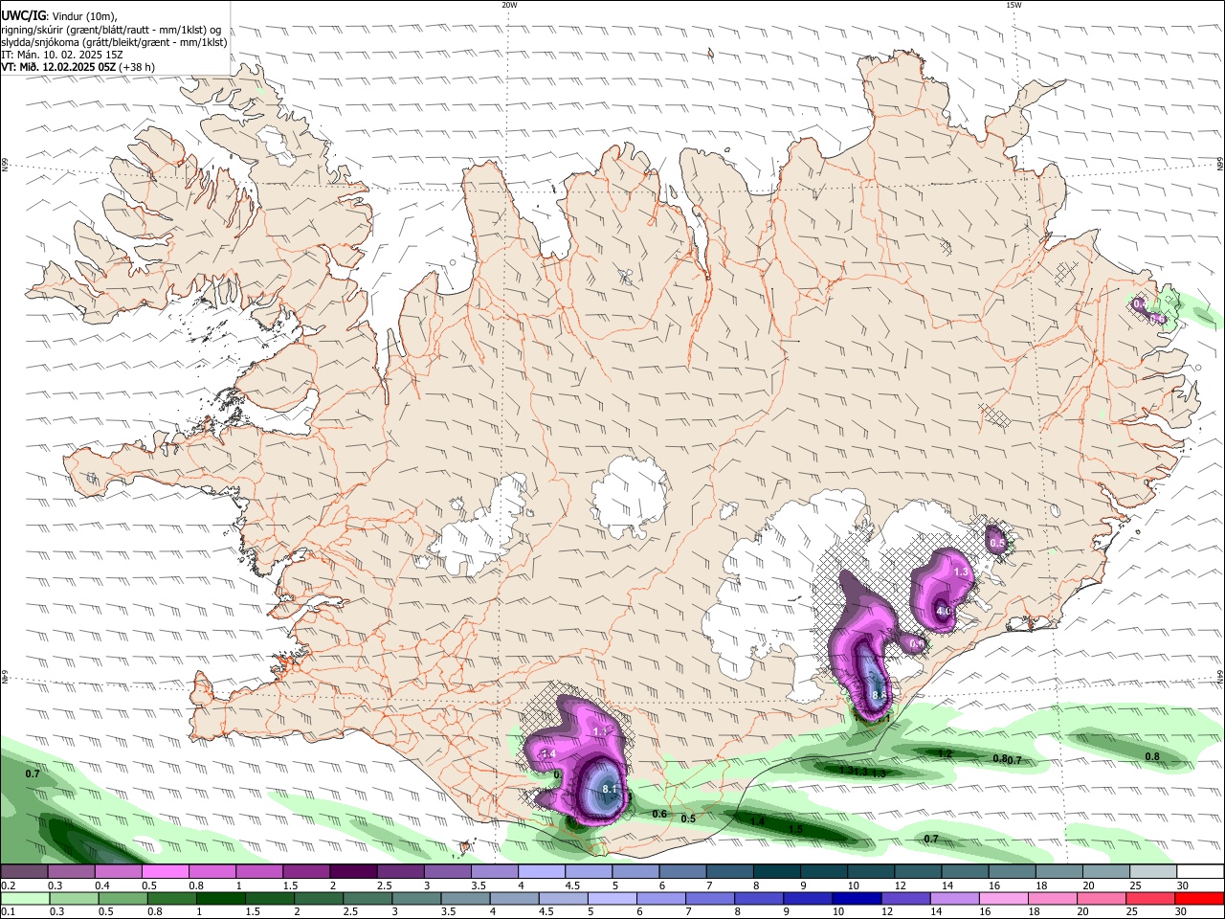Pick upper legend swatch between 0.2 and 0.3
Viewport: 1225px width, 919px height.
point(24,872)
